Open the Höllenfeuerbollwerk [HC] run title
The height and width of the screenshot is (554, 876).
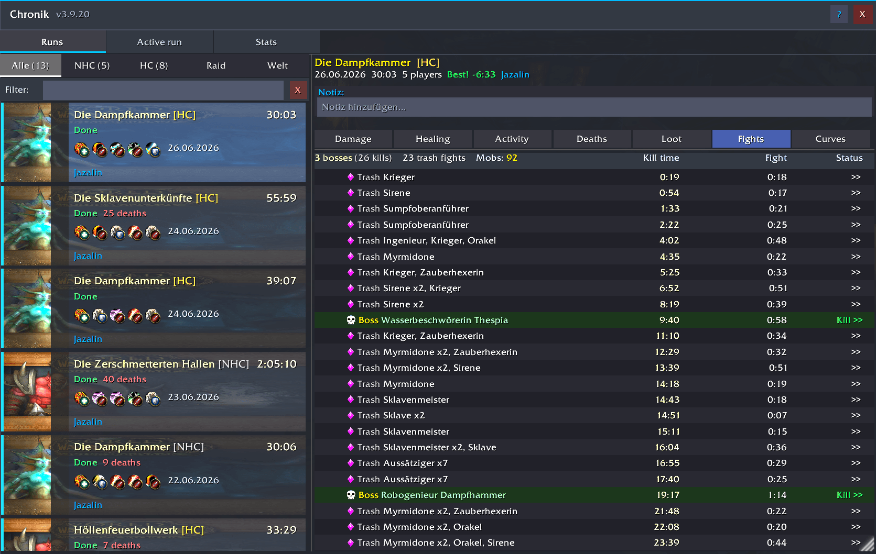pyautogui.click(x=139, y=530)
